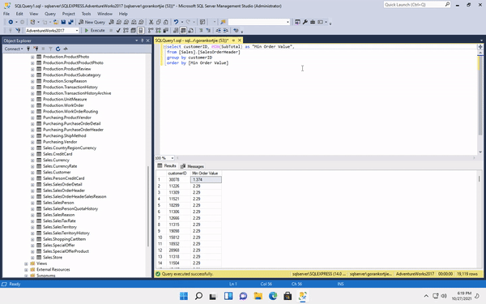Viewport: 486px width, 304px height.
Task: Open Windows Start button on taskbar
Action: 184,296
